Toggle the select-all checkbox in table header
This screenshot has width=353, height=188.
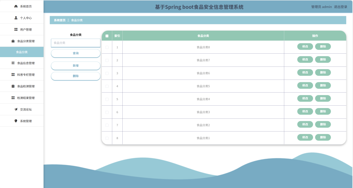[107, 36]
